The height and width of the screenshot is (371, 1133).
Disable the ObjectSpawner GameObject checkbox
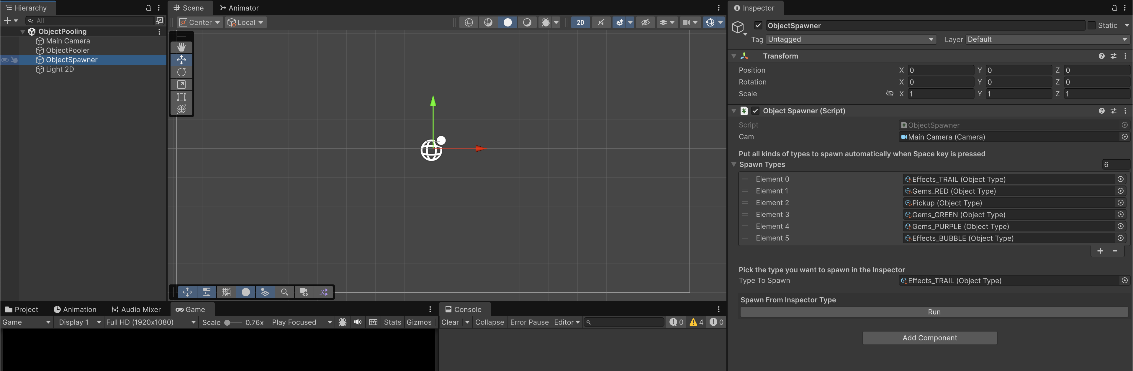pyautogui.click(x=758, y=25)
